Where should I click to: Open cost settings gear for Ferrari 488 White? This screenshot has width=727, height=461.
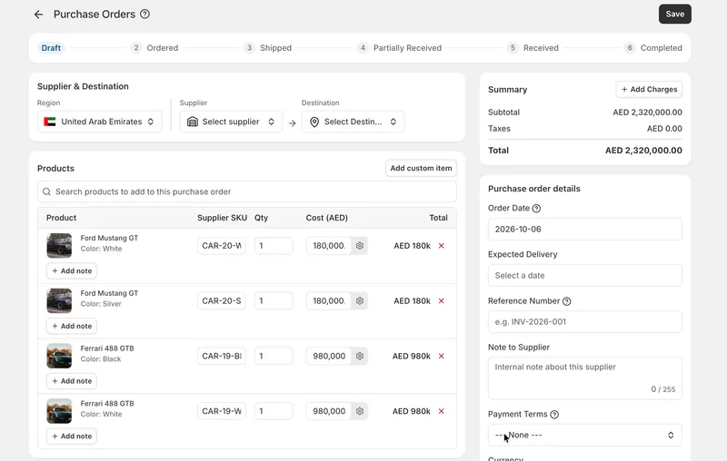pos(360,411)
